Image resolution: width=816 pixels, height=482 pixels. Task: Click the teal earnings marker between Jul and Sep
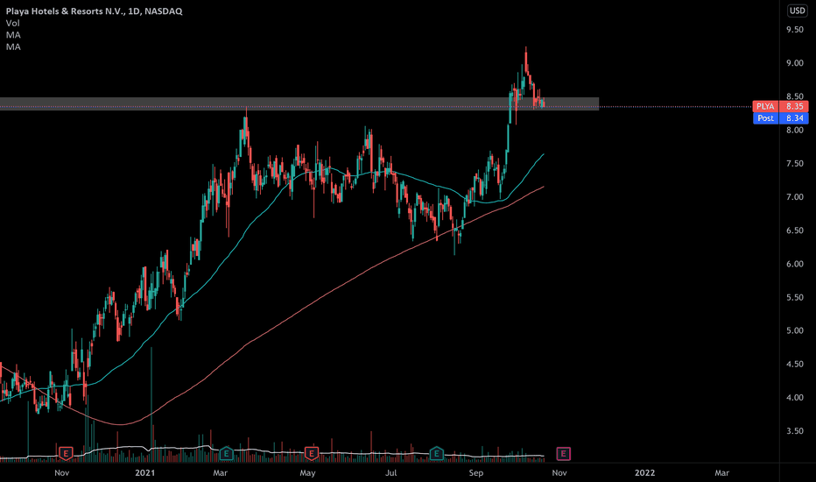[437, 453]
